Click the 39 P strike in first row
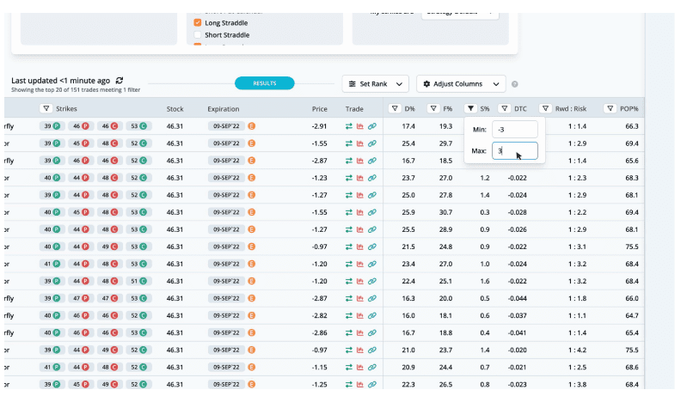Viewport: 681px width, 396px height. pos(51,126)
